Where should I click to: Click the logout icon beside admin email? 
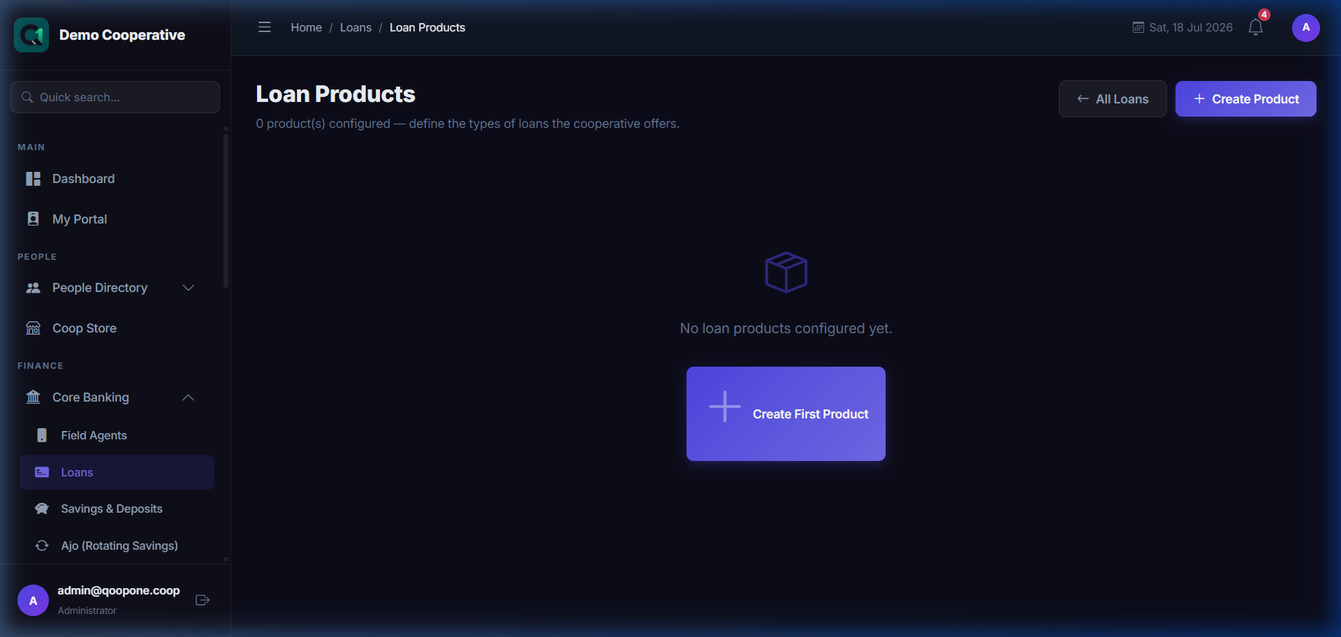pyautogui.click(x=203, y=600)
